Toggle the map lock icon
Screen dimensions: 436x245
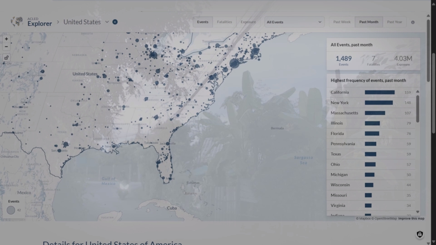click(6, 58)
